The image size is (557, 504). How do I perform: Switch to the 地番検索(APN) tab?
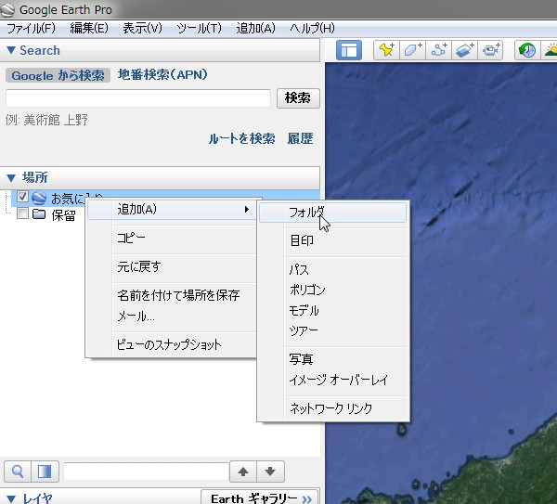click(162, 74)
